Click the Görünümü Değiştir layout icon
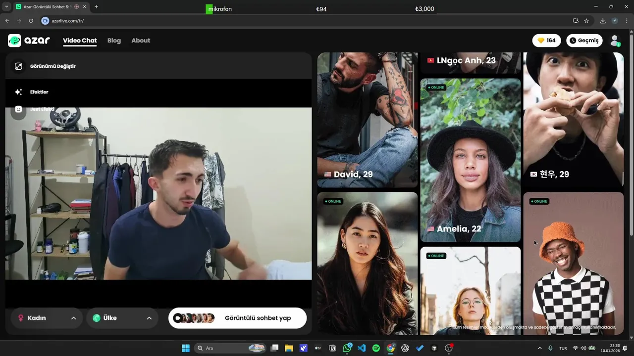The width and height of the screenshot is (634, 356). click(x=18, y=66)
